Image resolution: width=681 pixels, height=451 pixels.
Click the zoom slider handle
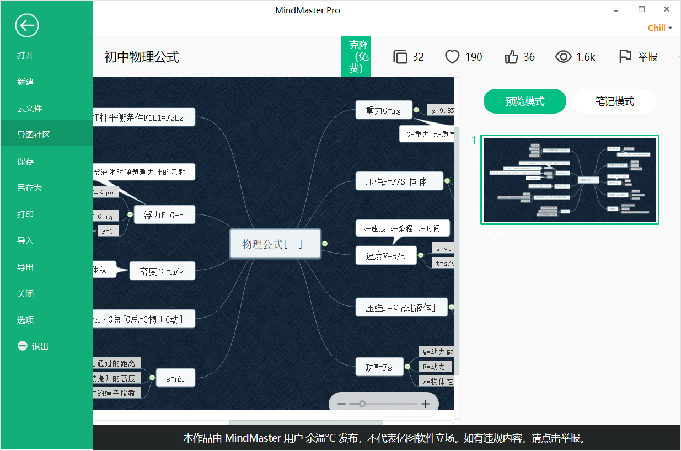362,404
